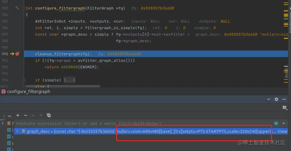Click configure_filtergraph breadcrumb
The width and height of the screenshot is (291, 151).
(29, 92)
